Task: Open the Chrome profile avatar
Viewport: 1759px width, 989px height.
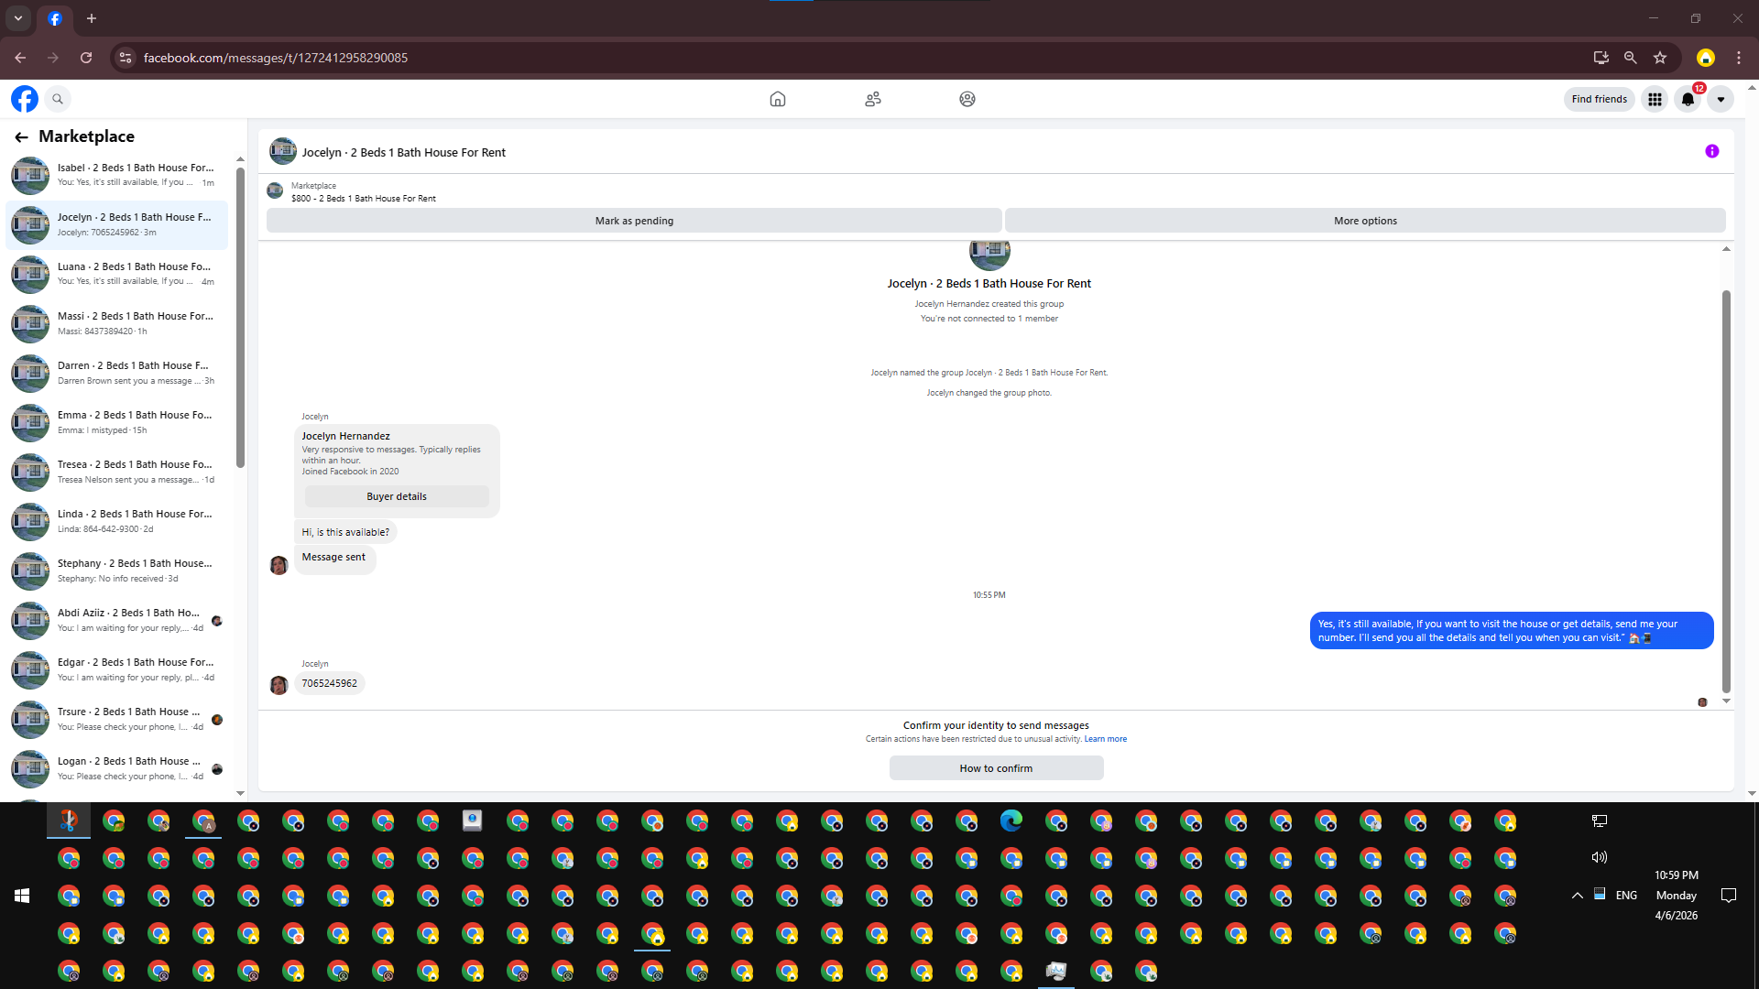Action: (x=1706, y=58)
